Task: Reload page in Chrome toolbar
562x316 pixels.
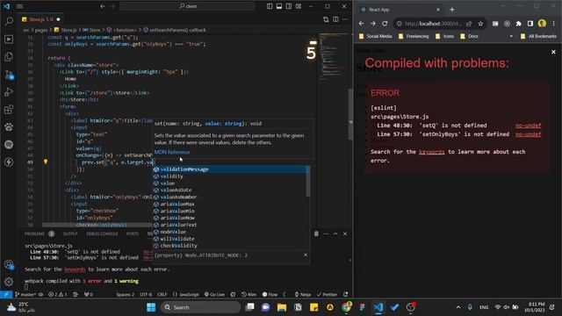Action: (x=385, y=24)
